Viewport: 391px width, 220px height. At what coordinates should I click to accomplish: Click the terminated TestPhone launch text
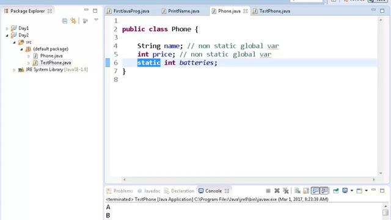(217, 199)
